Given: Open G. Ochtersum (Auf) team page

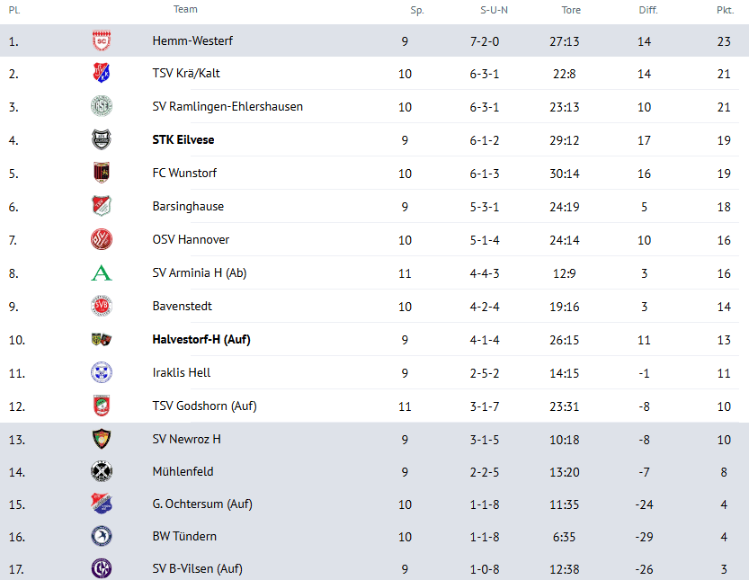Looking at the screenshot, I should 202,504.
